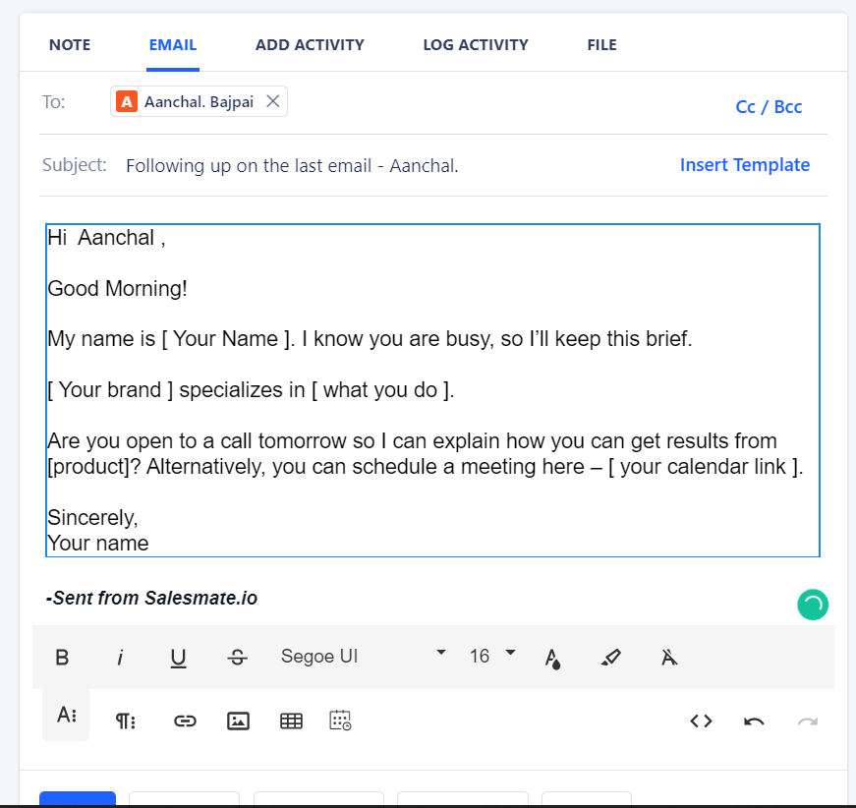Click the Cc / Bcc link
This screenshot has width=856, height=808.
click(x=769, y=107)
